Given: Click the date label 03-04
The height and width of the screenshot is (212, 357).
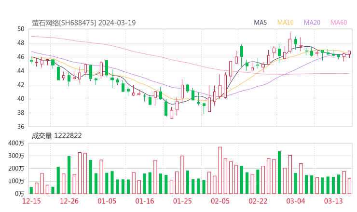Looking at the screenshot, I should tap(296, 201).
